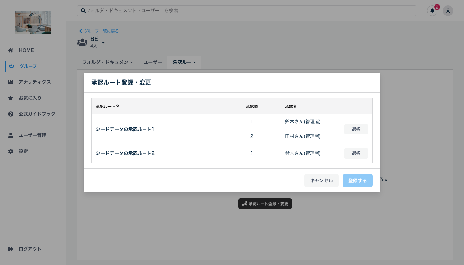Click the official guidebook question mark icon
Viewport: 464px width, 265px height.
pyautogui.click(x=11, y=114)
